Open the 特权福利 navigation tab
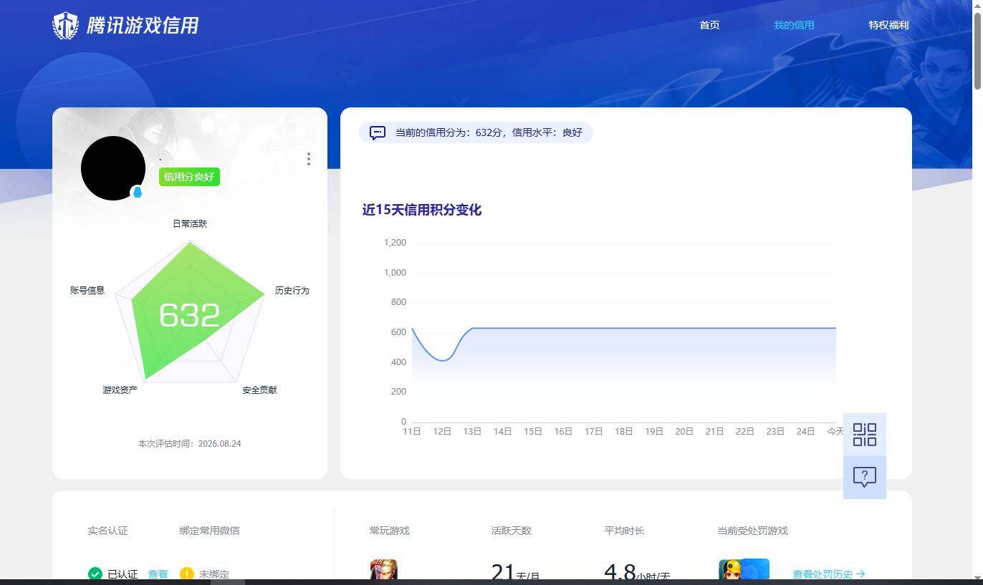This screenshot has height=585, width=983. point(888,25)
